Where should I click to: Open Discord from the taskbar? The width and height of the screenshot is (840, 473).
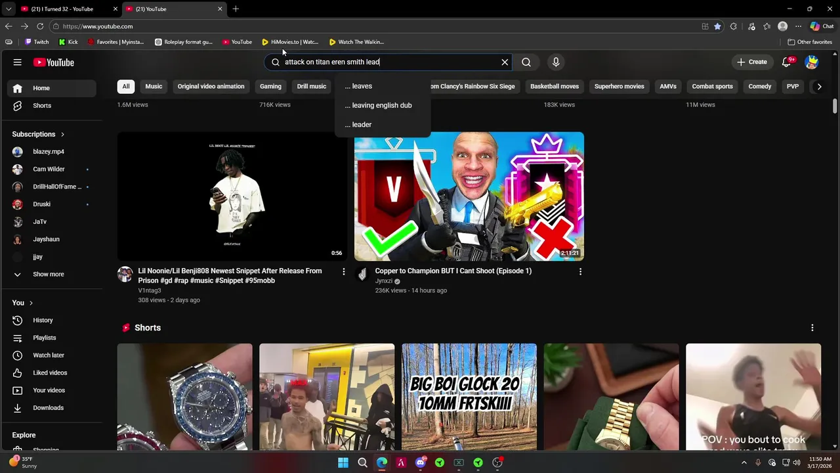421,462
